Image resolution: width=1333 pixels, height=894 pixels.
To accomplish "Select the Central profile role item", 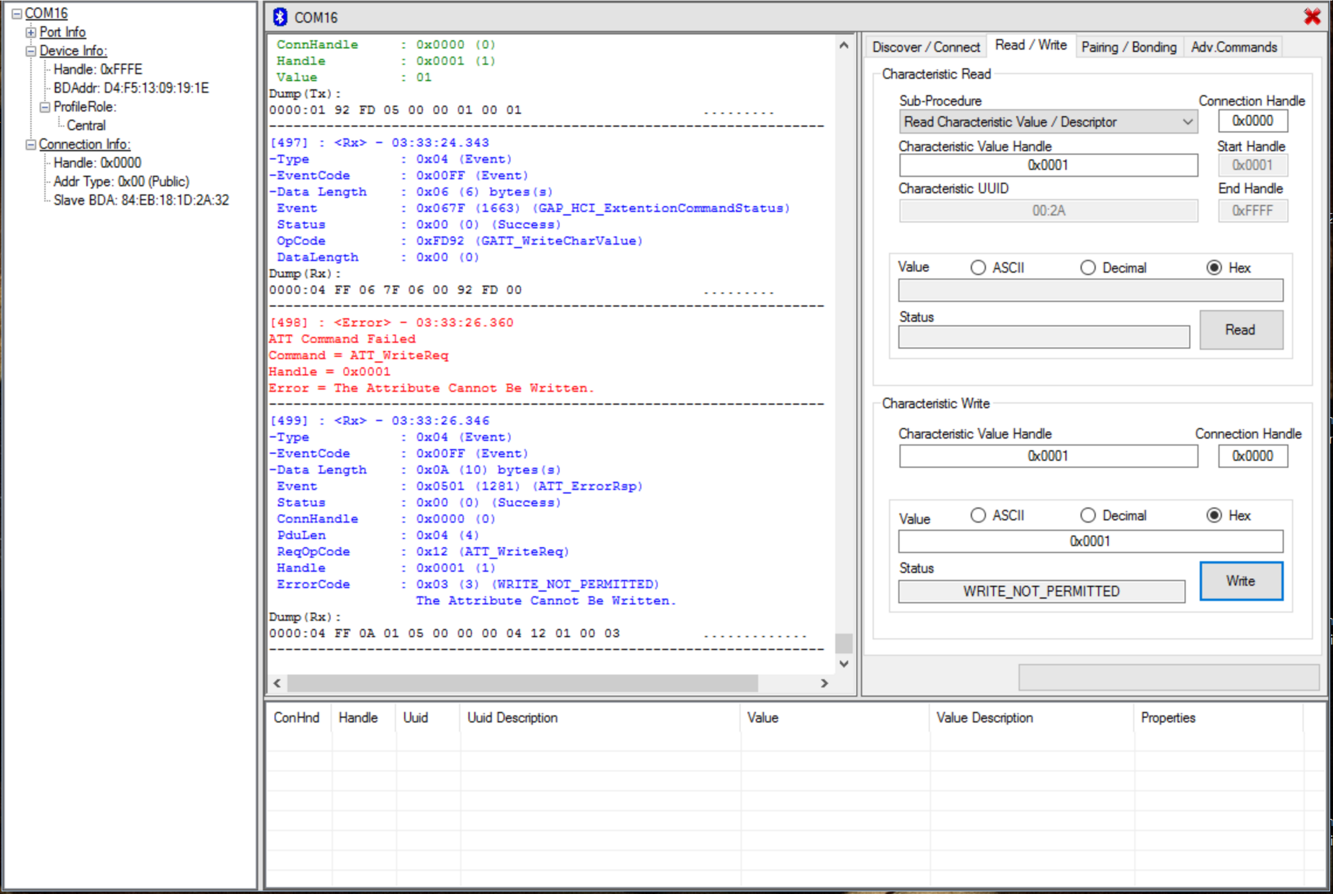I will click(x=86, y=126).
